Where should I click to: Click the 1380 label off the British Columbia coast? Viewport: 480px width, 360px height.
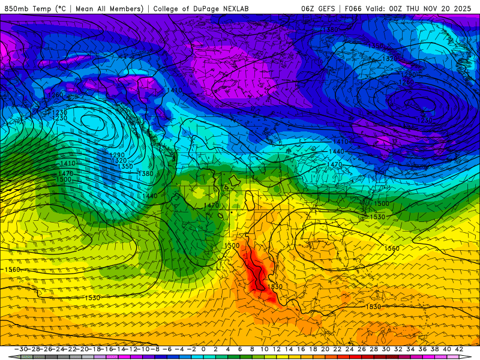click(x=146, y=173)
